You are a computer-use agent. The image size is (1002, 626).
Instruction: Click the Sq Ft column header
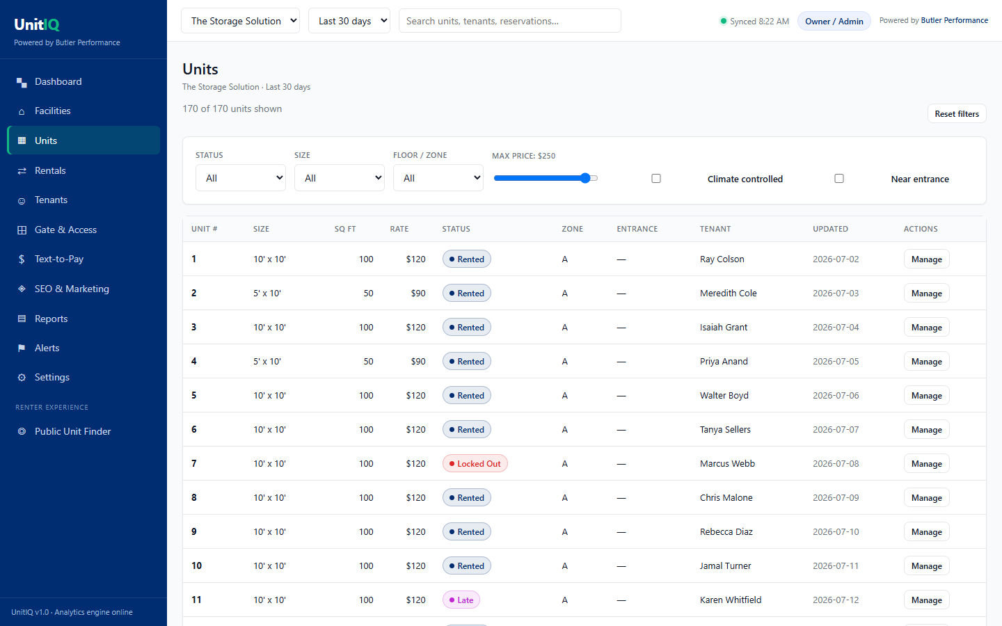[x=345, y=229]
